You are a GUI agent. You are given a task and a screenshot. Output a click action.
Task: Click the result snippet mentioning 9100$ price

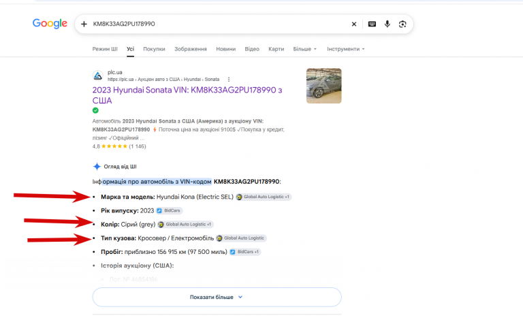[x=189, y=129]
